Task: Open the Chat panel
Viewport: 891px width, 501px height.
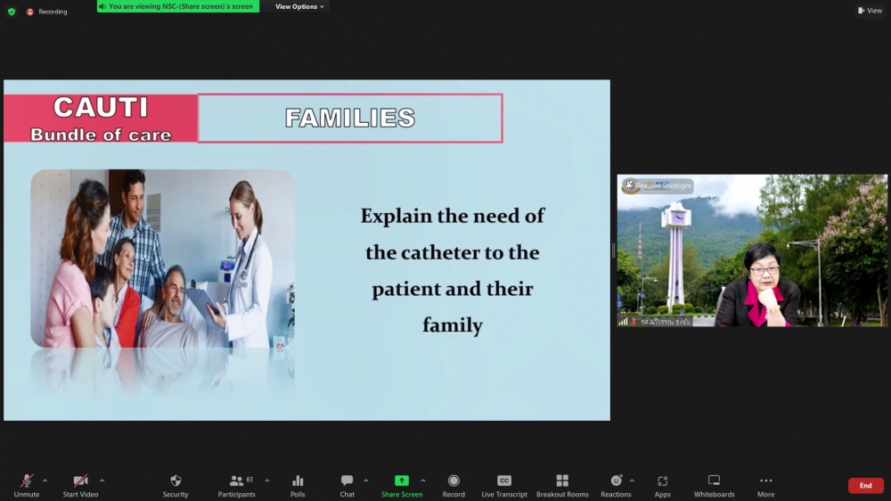Action: coord(347,486)
